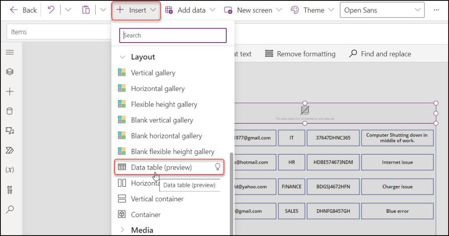Expand the Add data dropdown chevron
The width and height of the screenshot is (449, 236).
tap(212, 10)
